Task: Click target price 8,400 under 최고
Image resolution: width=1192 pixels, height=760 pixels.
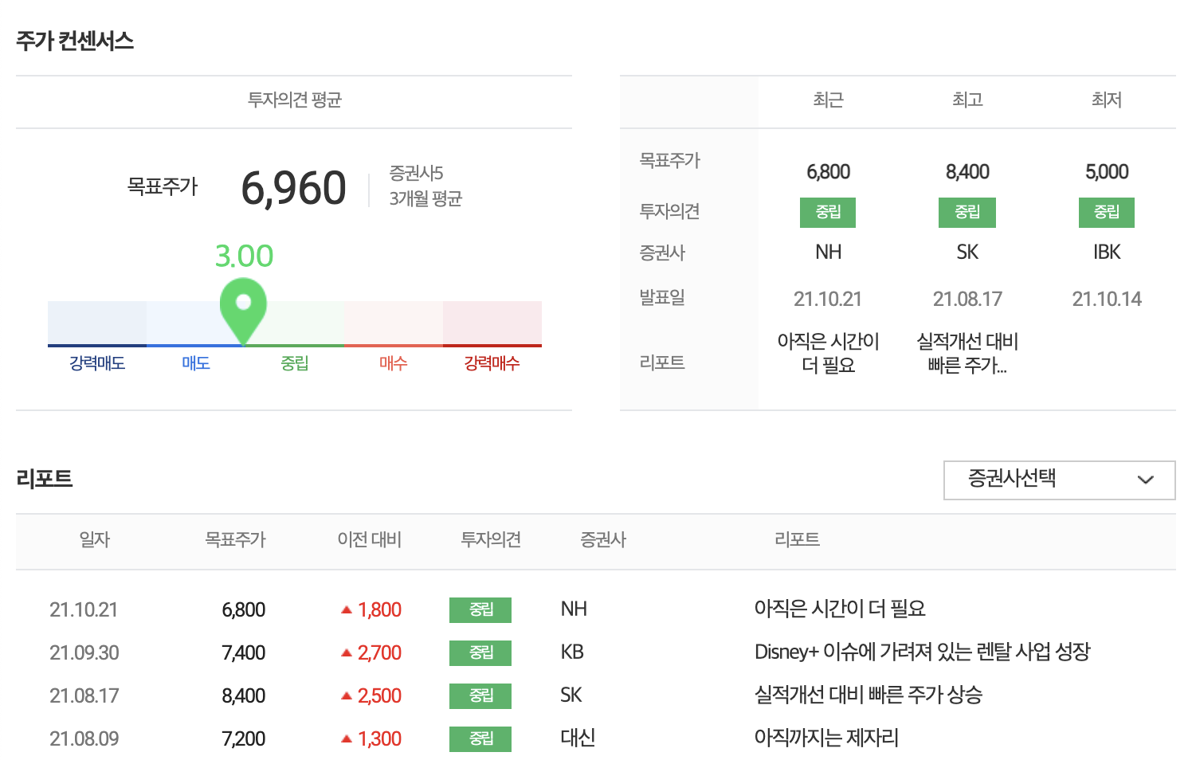Action: (967, 172)
